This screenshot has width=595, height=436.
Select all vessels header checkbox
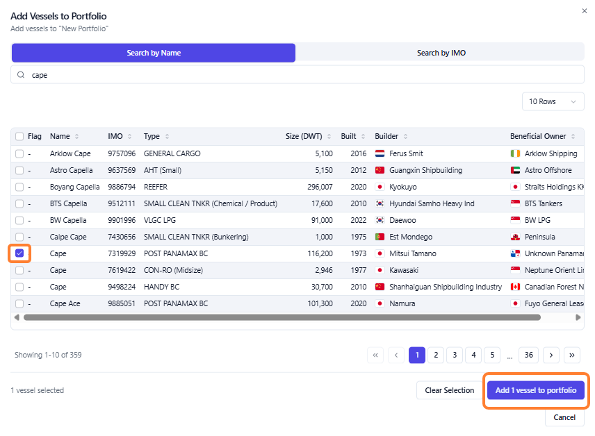(x=19, y=137)
